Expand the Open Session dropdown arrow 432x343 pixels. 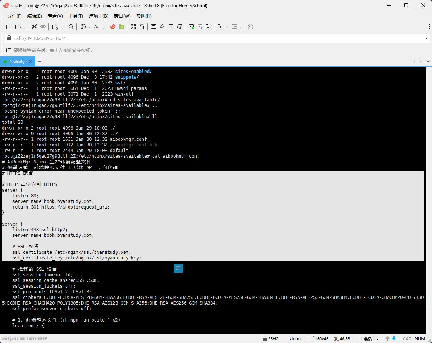(x=24, y=27)
